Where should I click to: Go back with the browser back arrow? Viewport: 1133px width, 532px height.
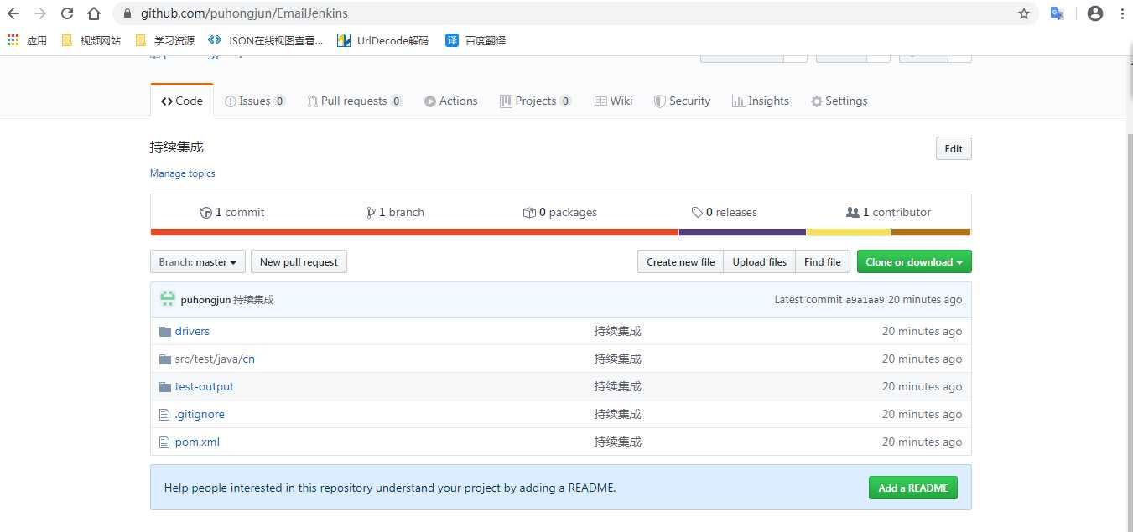tap(13, 13)
